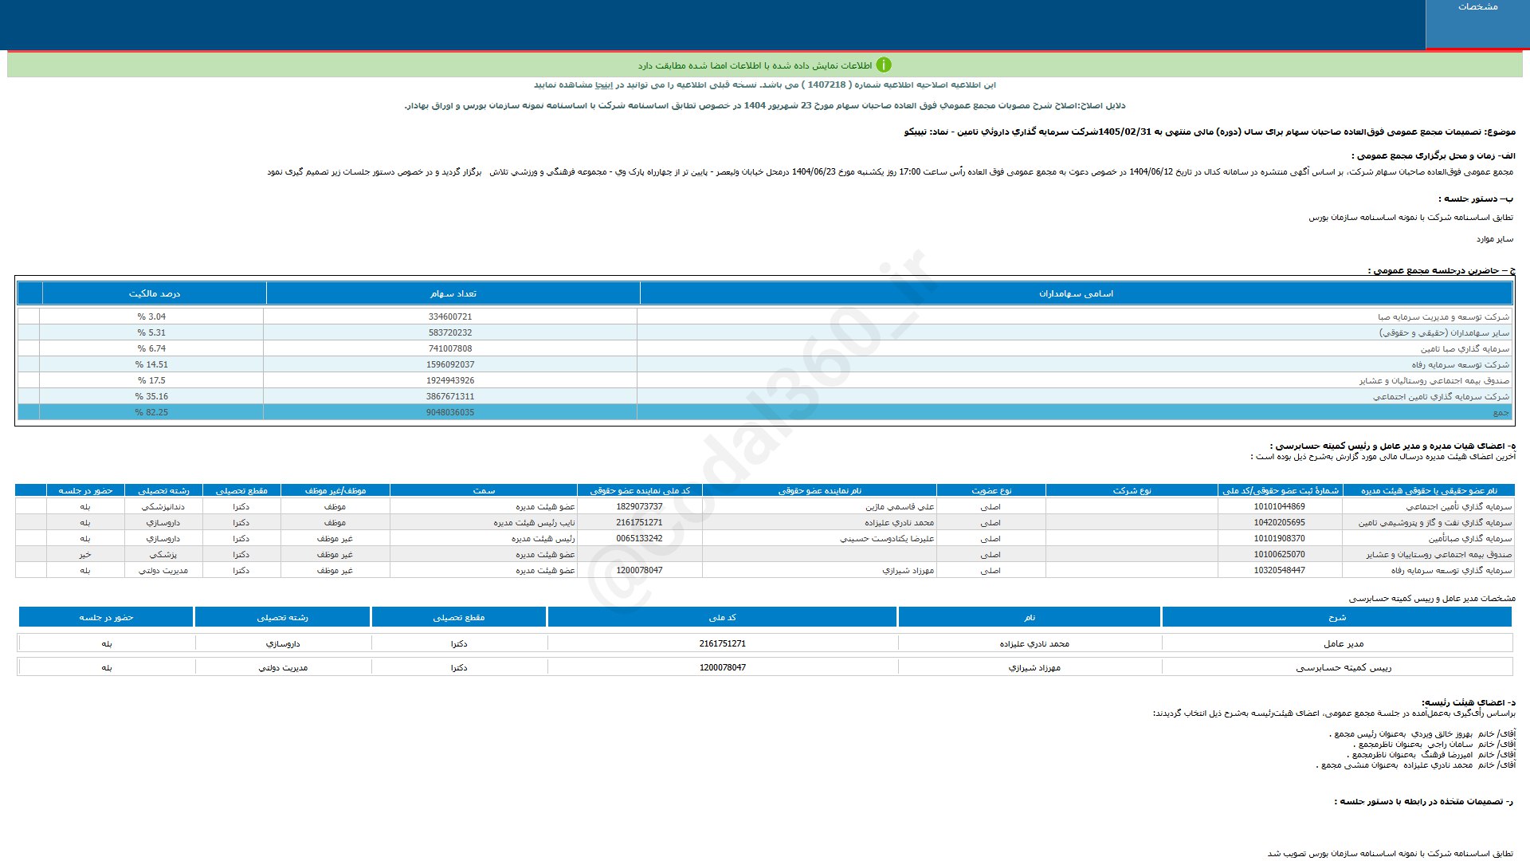Click the تعداد سهام column header
The width and height of the screenshot is (1530, 861).
pos(453,294)
